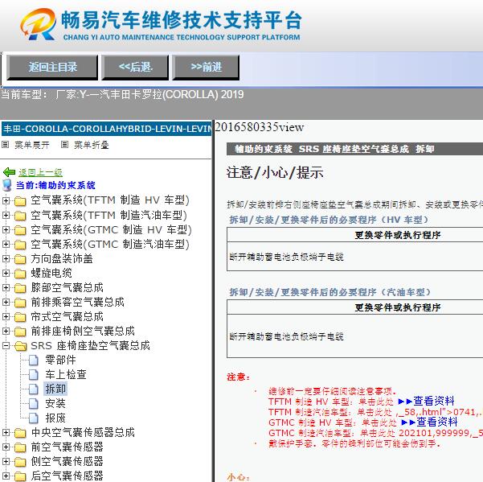
Task: Click open folder icon of SRS 座椅座垫空气囊总成
Action: pos(20,346)
